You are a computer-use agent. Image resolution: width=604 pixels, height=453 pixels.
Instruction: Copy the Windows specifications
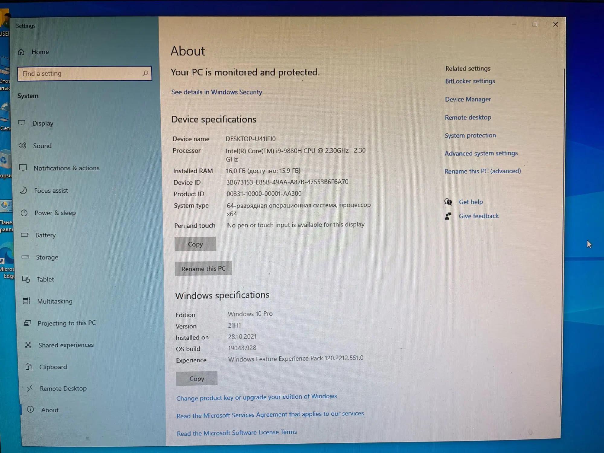[x=197, y=378]
